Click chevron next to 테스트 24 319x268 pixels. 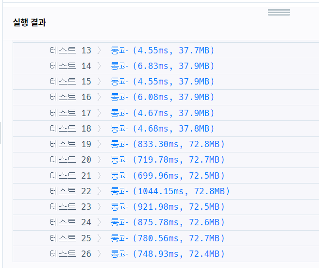click(x=99, y=222)
